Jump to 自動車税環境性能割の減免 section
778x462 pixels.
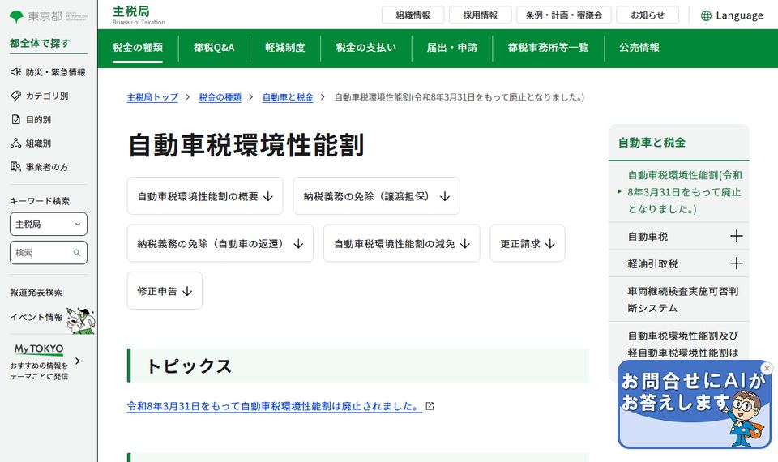pos(401,244)
